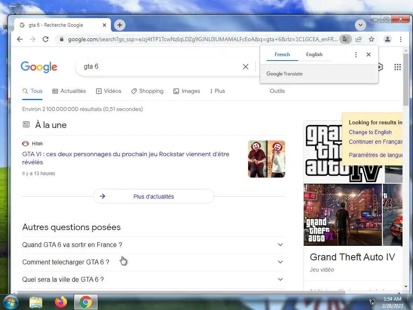
Task: Click the Hitek source name
Action: pos(37,144)
